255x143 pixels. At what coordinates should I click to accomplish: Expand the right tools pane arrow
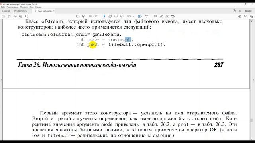coord(254,80)
